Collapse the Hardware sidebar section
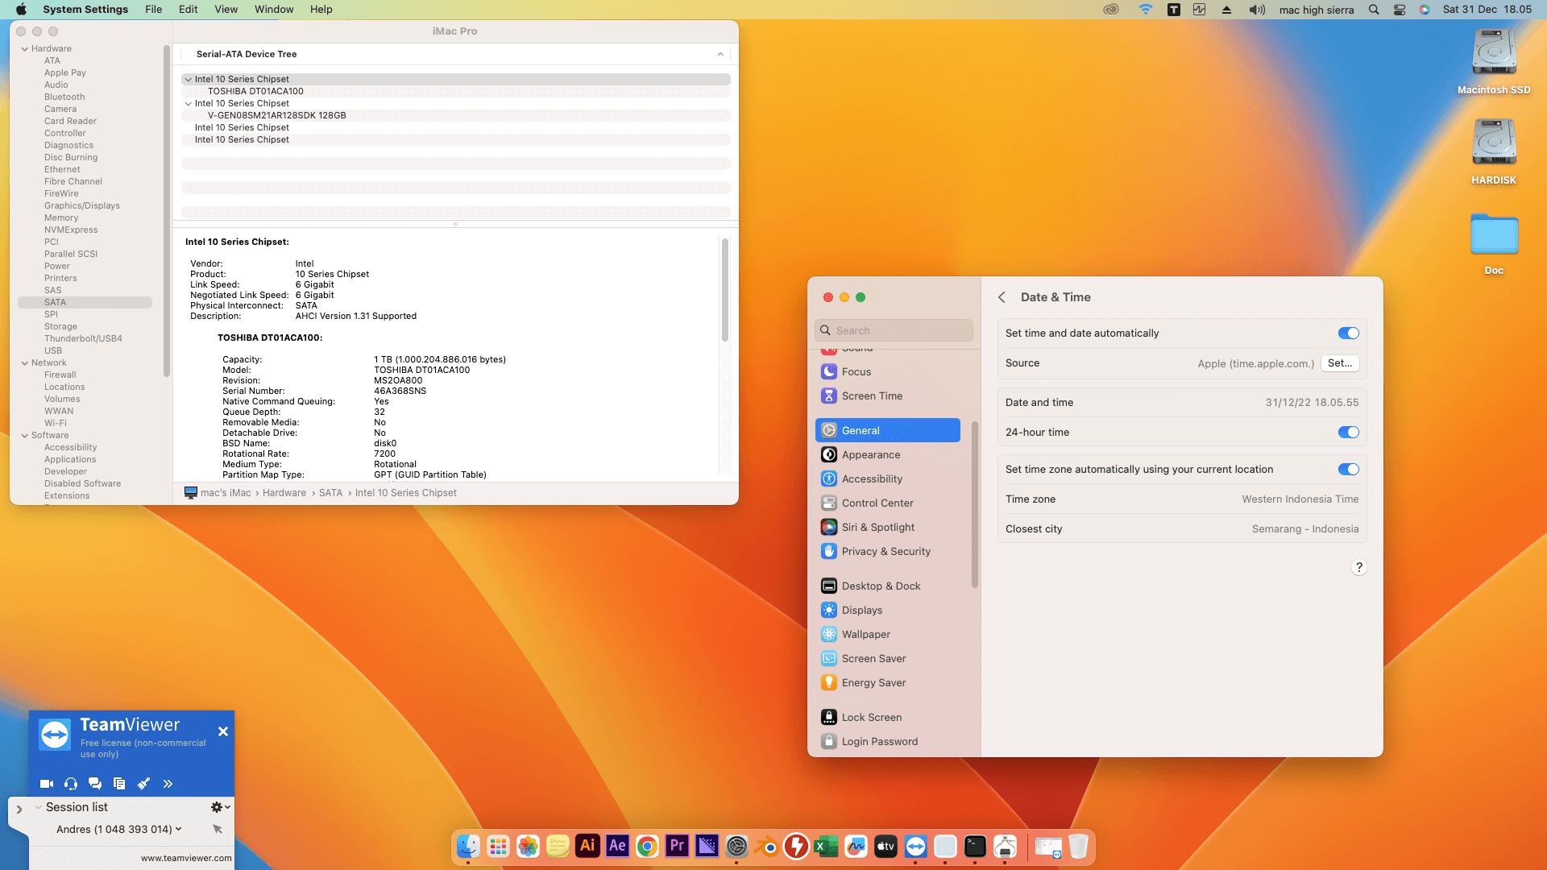The width and height of the screenshot is (1547, 870). (24, 48)
